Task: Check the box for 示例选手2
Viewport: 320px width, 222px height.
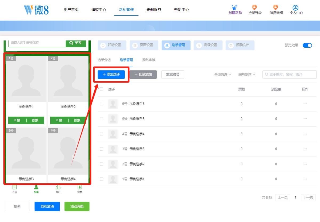Action: [102, 164]
